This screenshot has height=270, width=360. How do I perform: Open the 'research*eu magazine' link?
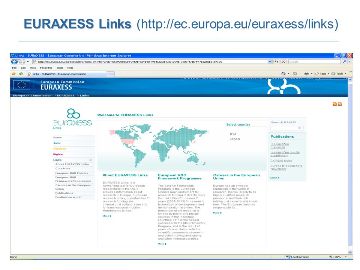279,145
